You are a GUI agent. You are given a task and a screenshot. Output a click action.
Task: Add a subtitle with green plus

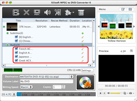[83, 33]
